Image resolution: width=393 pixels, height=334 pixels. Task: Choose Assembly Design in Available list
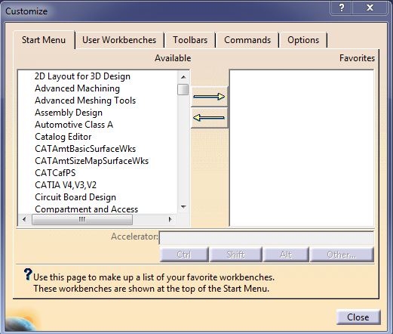click(x=69, y=113)
